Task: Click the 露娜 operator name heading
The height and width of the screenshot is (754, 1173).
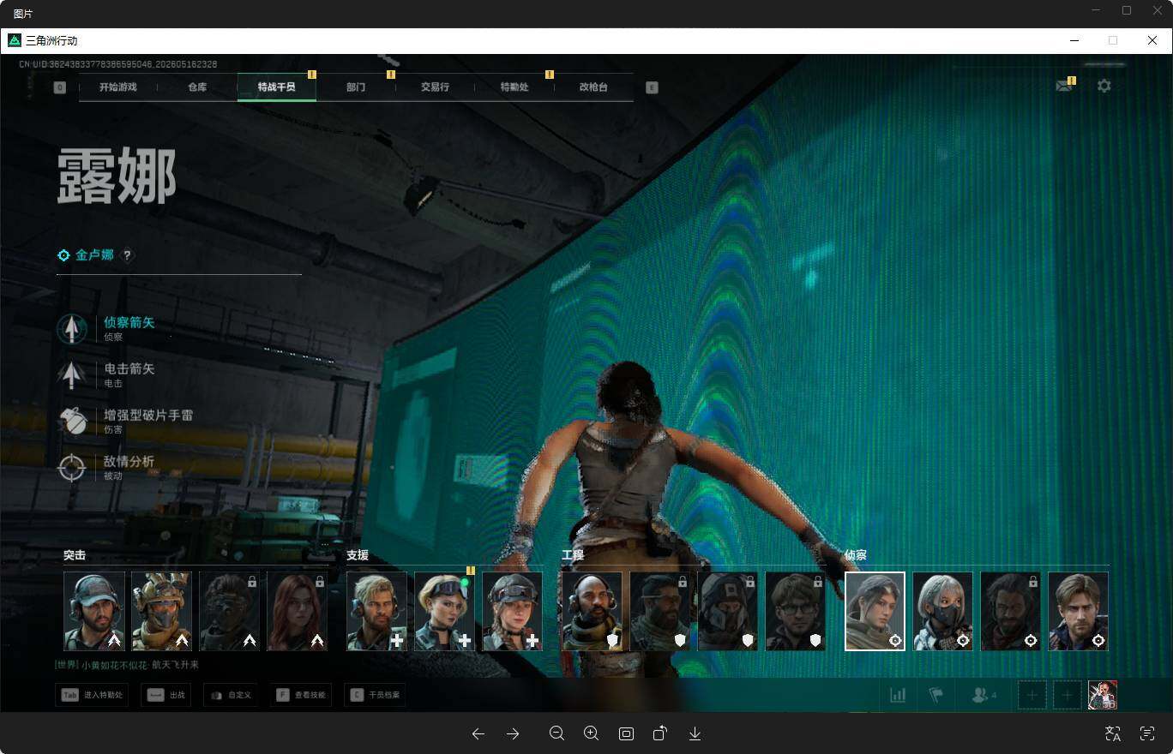Action: 117,176
